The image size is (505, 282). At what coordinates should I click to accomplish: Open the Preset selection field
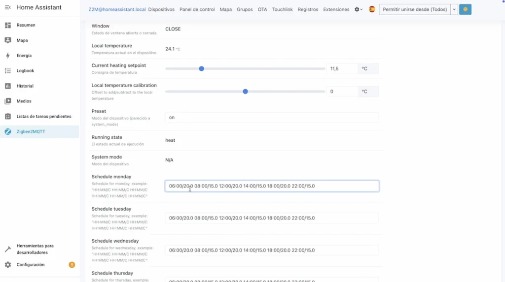(x=272, y=118)
